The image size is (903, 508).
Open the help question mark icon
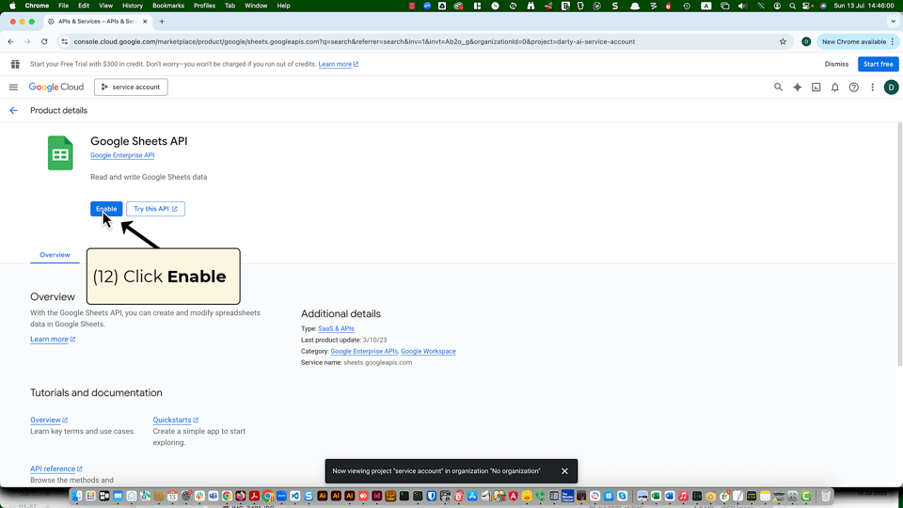[x=854, y=87]
